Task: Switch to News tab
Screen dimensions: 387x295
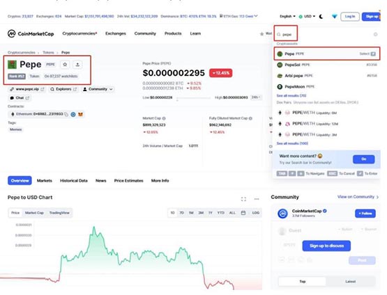Action: (100, 181)
